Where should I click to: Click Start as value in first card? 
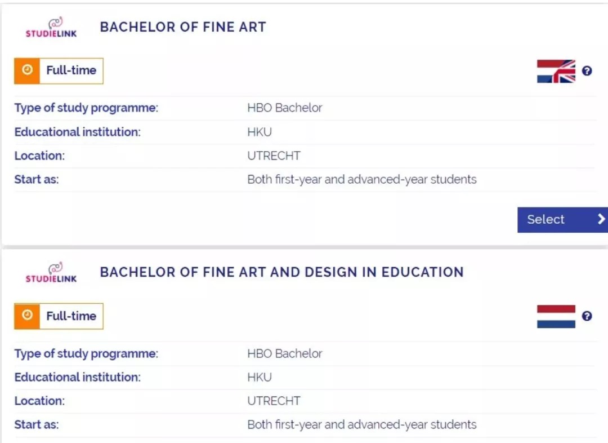(x=362, y=179)
